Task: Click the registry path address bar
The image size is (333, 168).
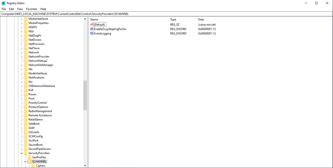Action: [x=166, y=14]
